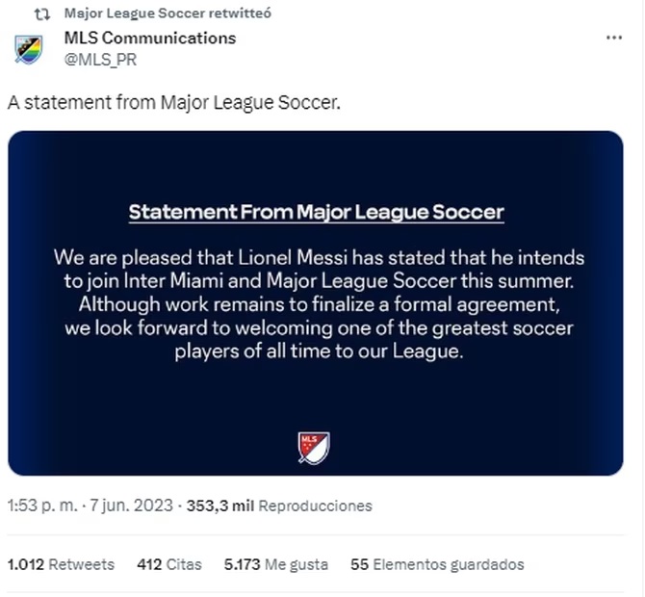Open the 55 Elementos guardados count
The width and height of the screenshot is (645, 597).
click(x=437, y=564)
